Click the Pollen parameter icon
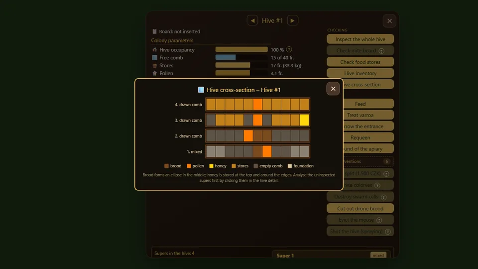Screen dimensions: 478x269 point(154,73)
